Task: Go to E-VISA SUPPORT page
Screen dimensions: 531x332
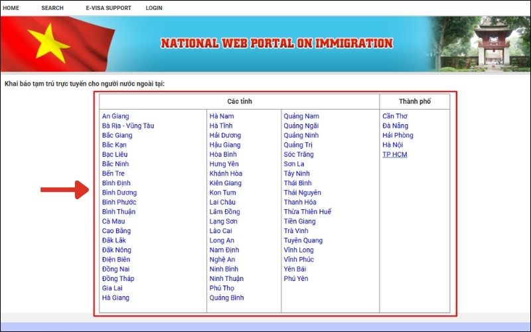Action: pyautogui.click(x=108, y=8)
